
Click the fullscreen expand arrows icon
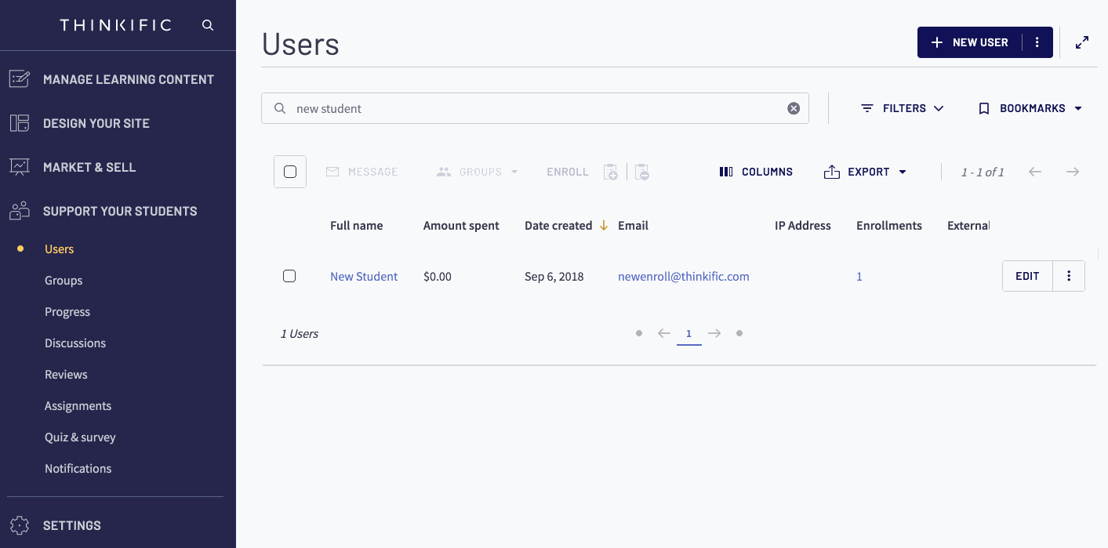(x=1082, y=42)
